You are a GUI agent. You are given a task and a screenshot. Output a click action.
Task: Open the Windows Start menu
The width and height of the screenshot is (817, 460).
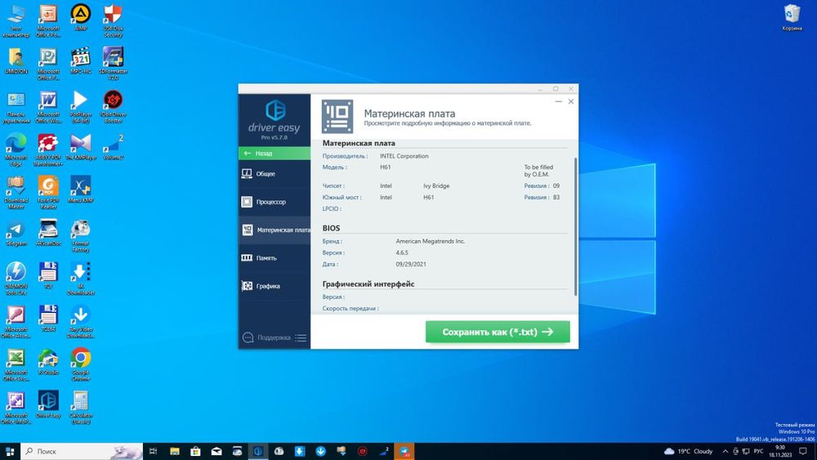pyautogui.click(x=10, y=451)
